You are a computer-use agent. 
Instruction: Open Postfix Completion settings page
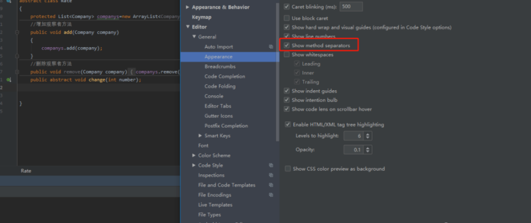[226, 126]
